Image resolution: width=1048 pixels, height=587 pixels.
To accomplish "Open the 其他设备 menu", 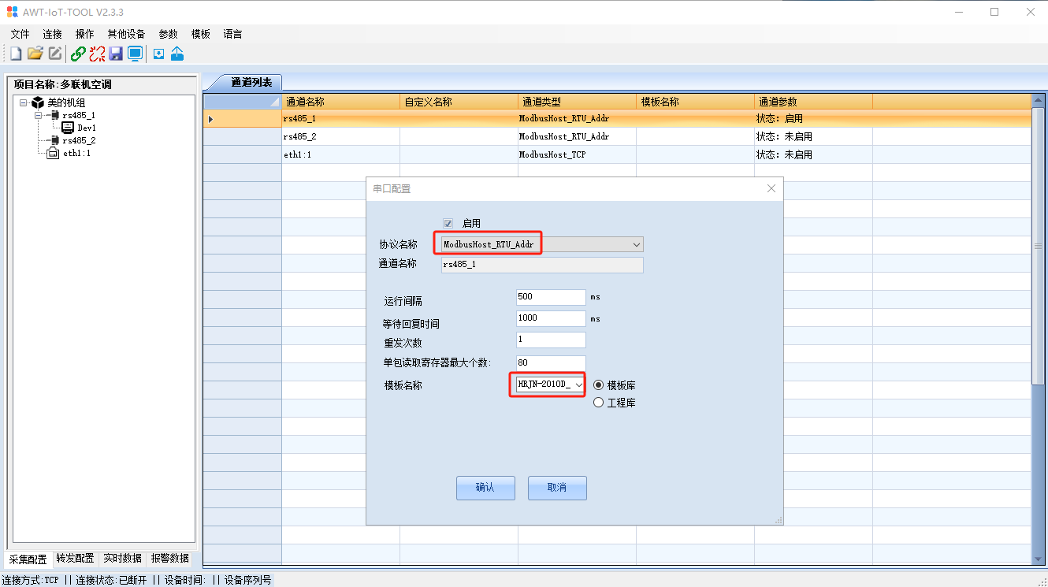I will [x=126, y=34].
